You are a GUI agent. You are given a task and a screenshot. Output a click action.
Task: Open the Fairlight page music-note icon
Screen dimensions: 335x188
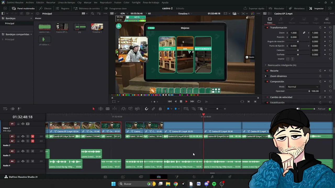point(212,177)
